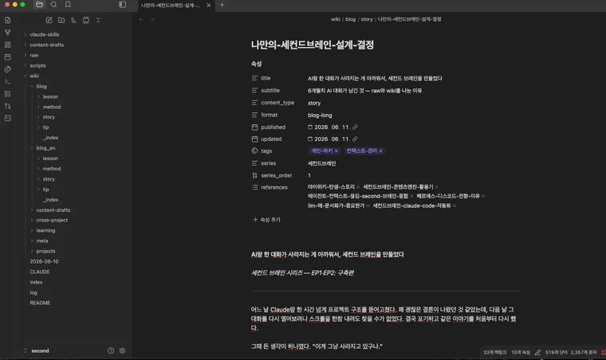
Task: Click the 10 properties status item
Action: point(521,352)
